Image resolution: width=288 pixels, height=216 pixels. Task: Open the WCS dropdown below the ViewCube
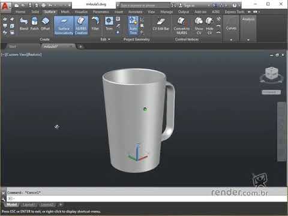[271, 92]
